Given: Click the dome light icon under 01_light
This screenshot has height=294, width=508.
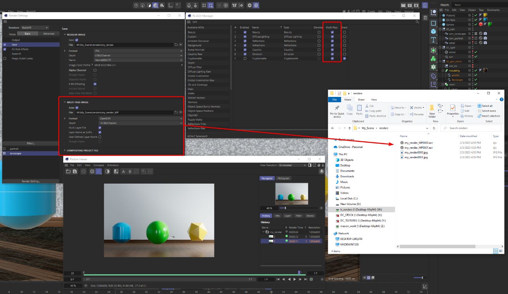Looking at the screenshot, I should tap(446, 52).
